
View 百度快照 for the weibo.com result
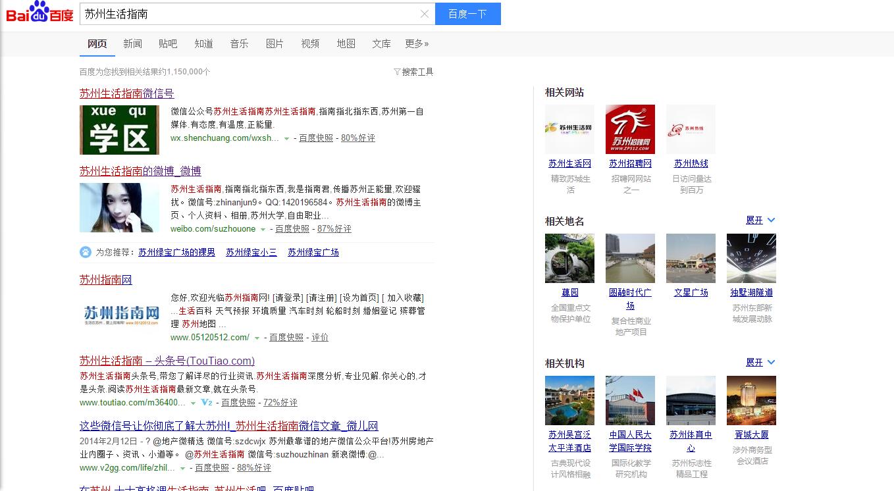(x=292, y=229)
